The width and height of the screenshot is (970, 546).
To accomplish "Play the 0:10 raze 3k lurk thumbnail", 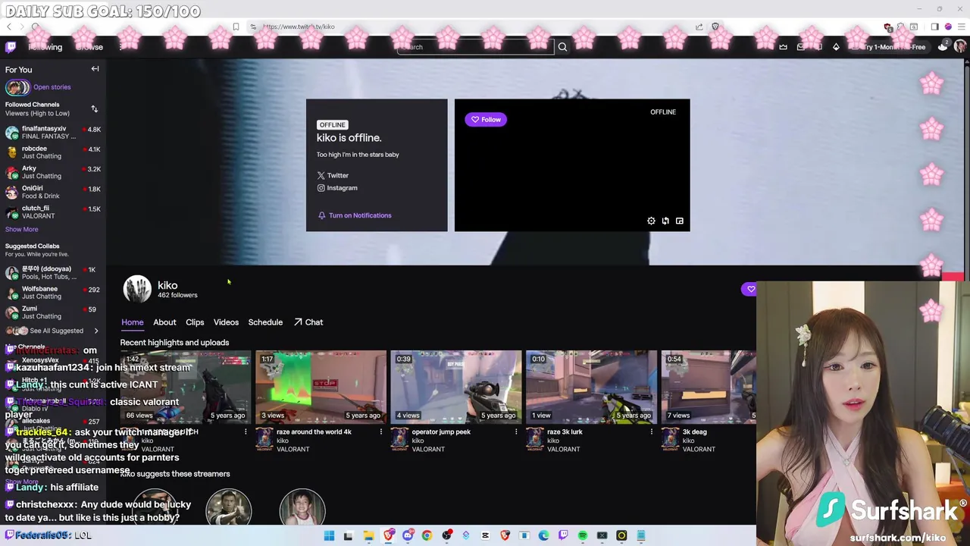I will (591, 387).
